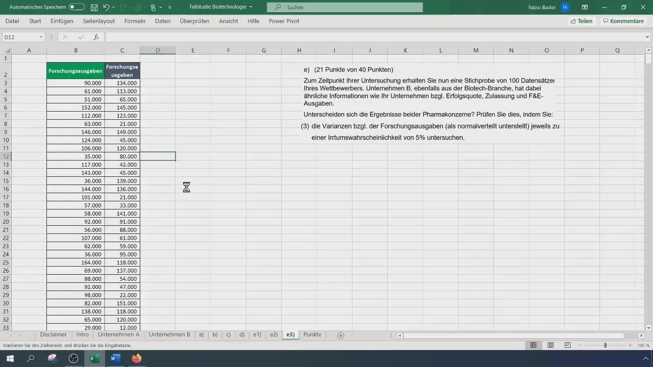Click the vertical scrollbar down arrow
Viewport: 653px width, 367px height.
coord(648,327)
